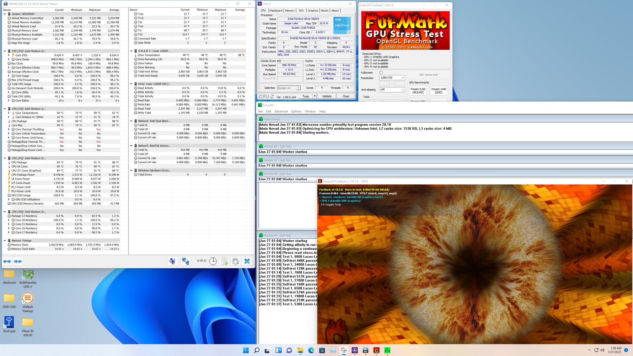The width and height of the screenshot is (633, 356).
Task: Collapse the S.M.A.R.T. Lexar 128GB sensor group
Action: [131, 51]
